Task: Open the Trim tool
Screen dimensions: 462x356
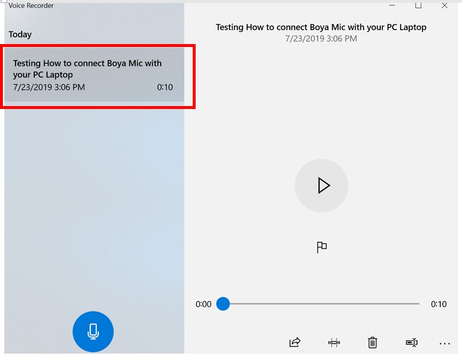Action: (x=334, y=342)
